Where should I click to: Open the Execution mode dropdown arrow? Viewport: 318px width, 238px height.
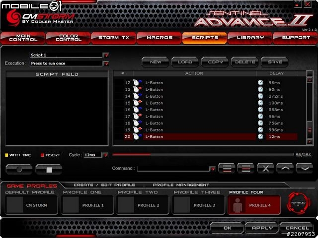(106, 63)
